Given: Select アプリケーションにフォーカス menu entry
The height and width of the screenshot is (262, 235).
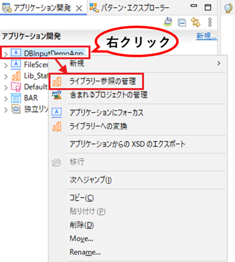Looking at the screenshot, I should 138,113.
